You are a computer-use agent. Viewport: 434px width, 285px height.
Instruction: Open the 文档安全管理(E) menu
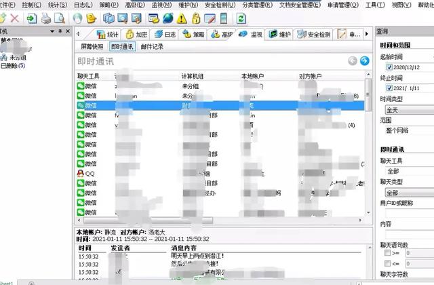(x=300, y=5)
